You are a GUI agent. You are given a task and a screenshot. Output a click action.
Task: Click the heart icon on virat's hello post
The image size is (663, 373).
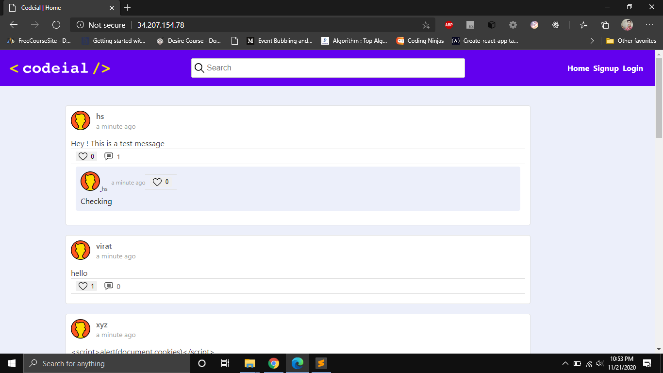pos(83,286)
